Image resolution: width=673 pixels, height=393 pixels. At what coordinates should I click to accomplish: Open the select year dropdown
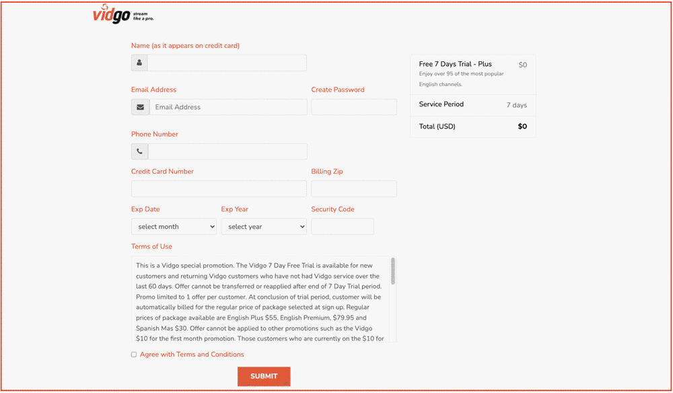point(264,227)
